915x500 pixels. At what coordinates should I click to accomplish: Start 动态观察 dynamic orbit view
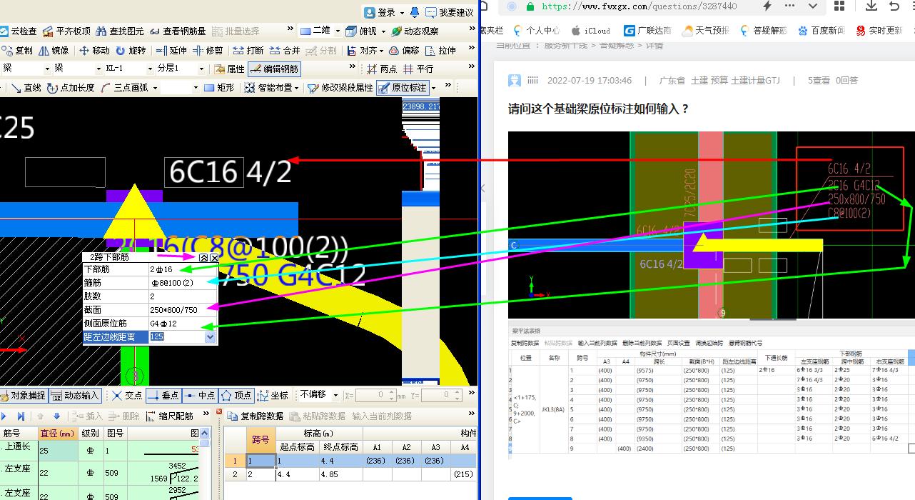coord(415,31)
